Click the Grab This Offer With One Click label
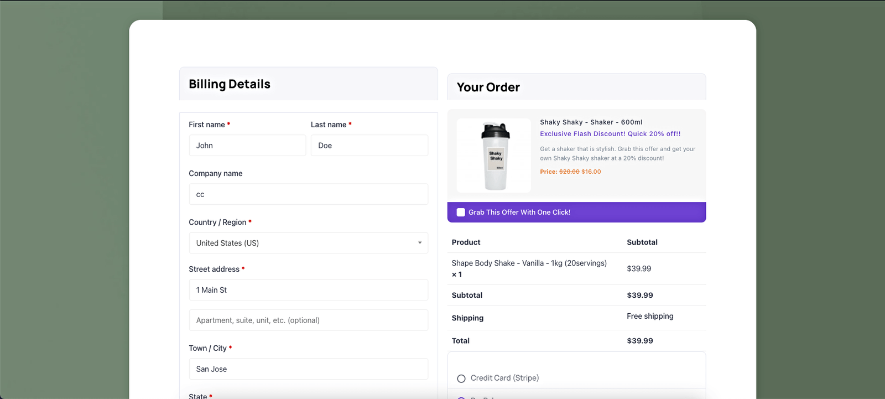Viewport: 885px width, 399px height. click(519, 213)
